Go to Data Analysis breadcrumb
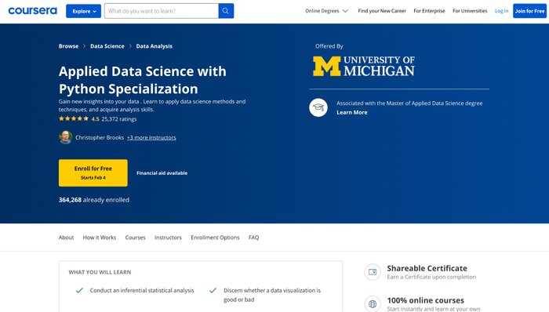 pos(154,46)
